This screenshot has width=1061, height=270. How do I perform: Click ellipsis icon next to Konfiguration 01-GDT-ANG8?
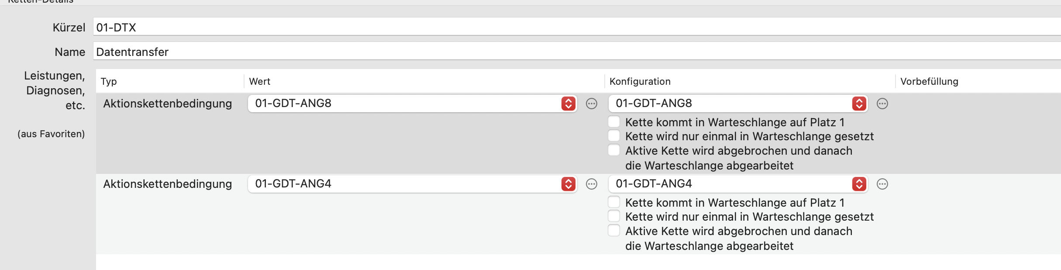point(882,104)
